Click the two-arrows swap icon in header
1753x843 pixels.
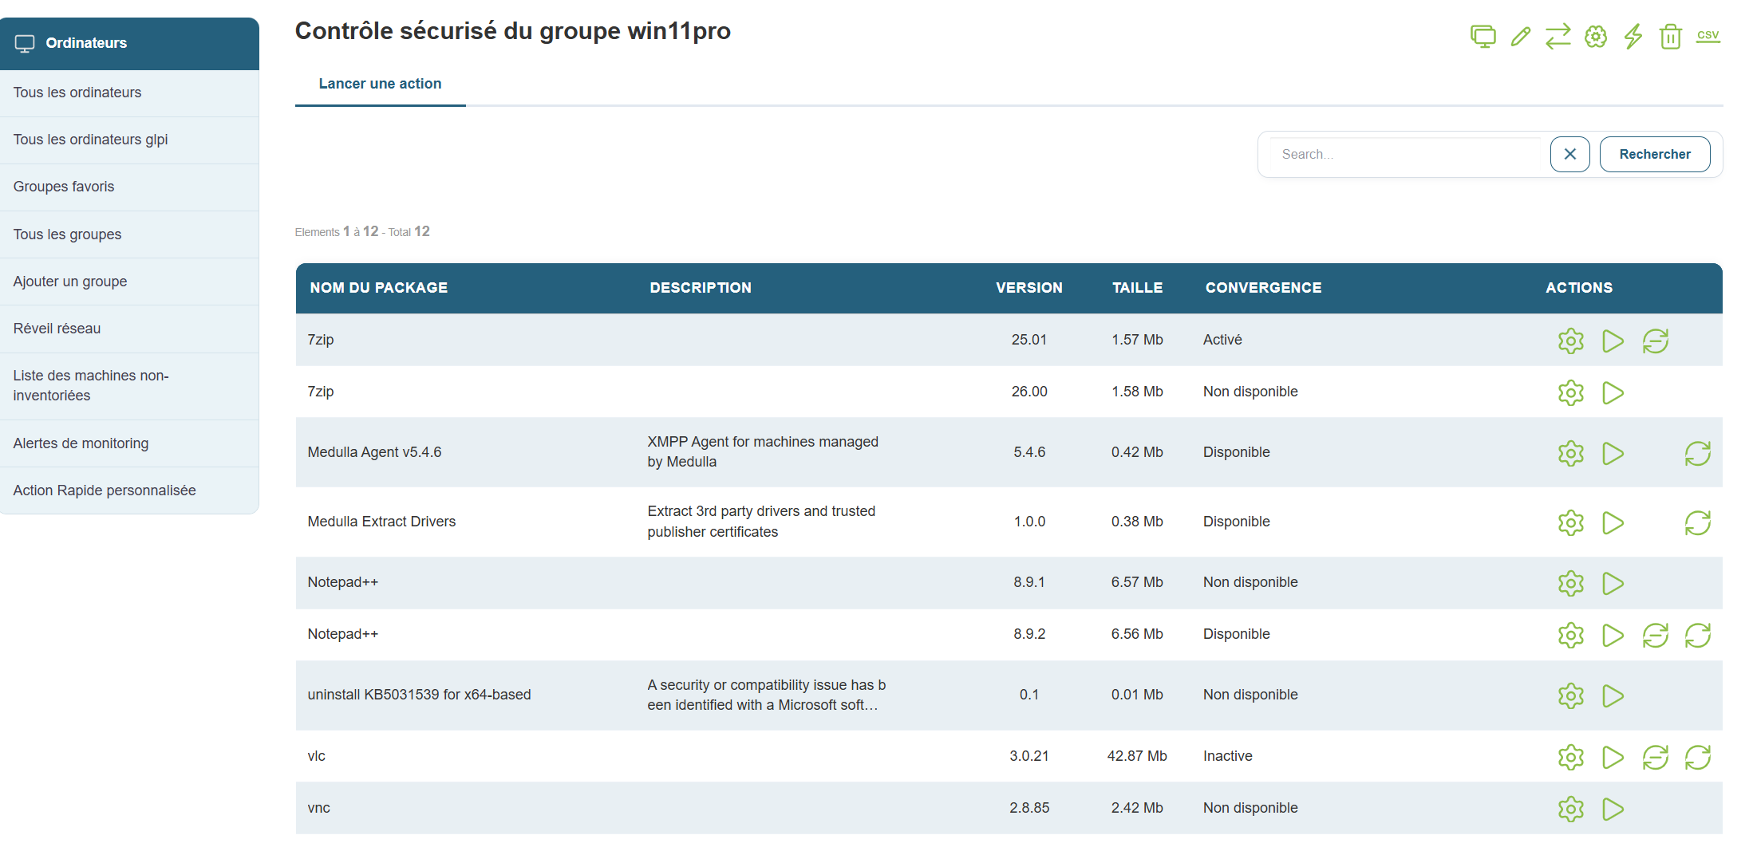(1558, 37)
